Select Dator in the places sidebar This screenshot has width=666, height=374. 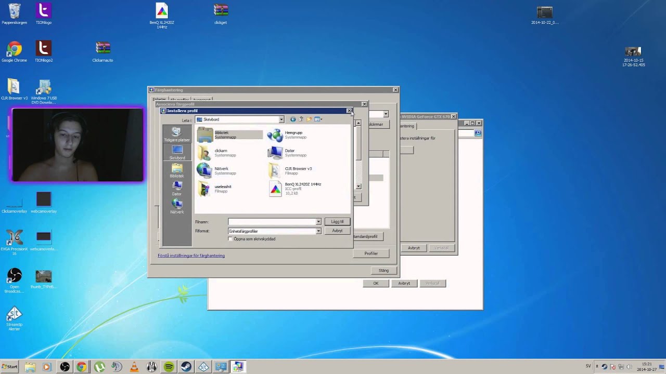tap(177, 189)
